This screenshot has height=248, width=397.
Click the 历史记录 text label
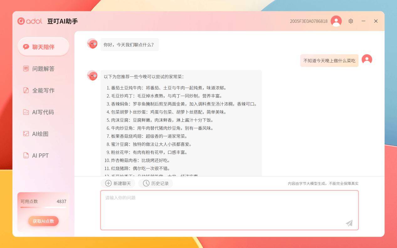click(x=160, y=183)
